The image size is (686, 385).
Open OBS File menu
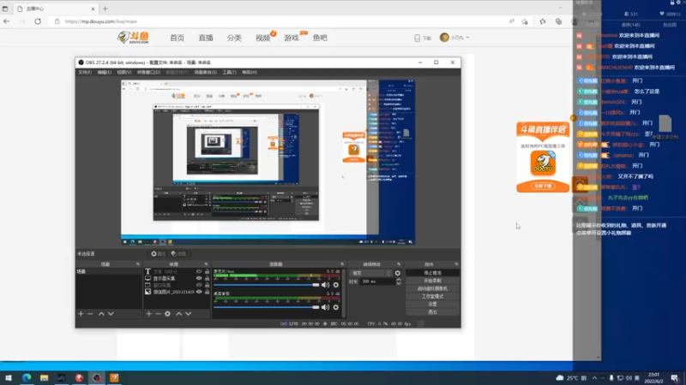[x=85, y=72]
